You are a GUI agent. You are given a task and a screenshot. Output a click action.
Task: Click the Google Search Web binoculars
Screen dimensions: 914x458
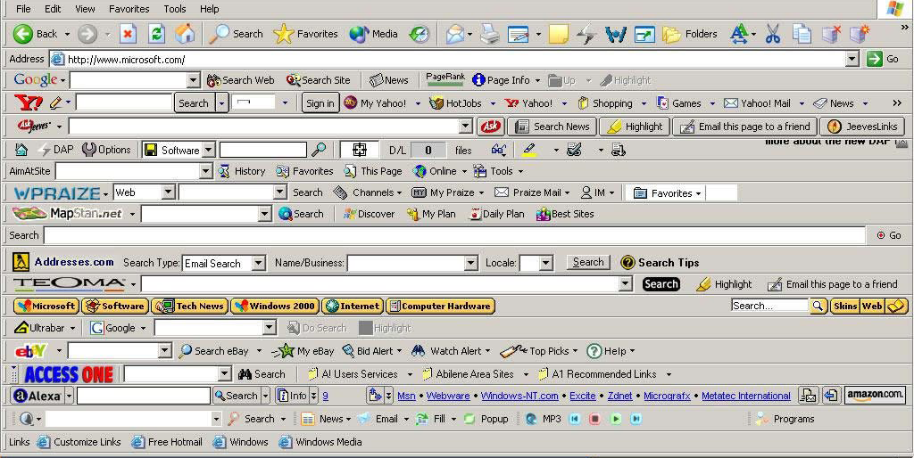[x=214, y=80]
